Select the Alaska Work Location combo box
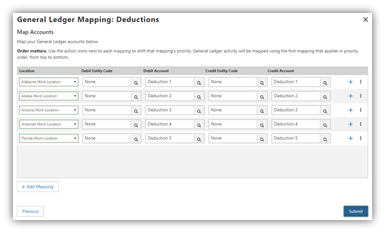 coord(49,96)
